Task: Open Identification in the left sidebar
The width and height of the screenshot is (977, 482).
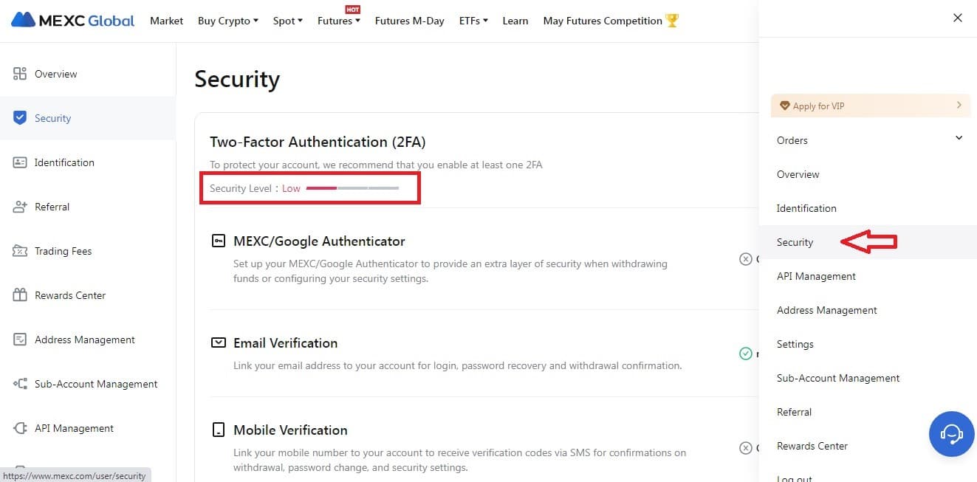Action: [x=88, y=162]
